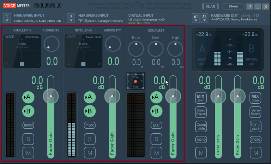Click the A indicator beside Voicemeeter logo
Screen dimensions: 271x164
[59, 6]
